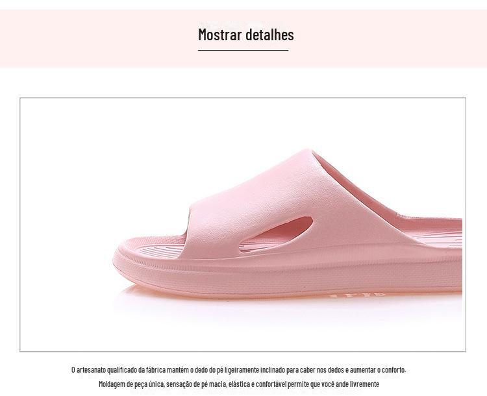
Task: Click the first description line about artesanato qualificado
Action: (238, 370)
